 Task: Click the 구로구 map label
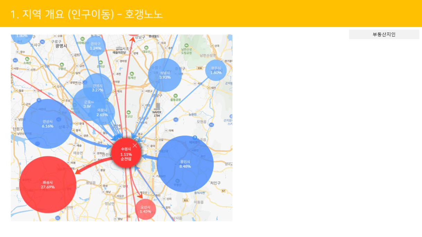tap(56, 41)
